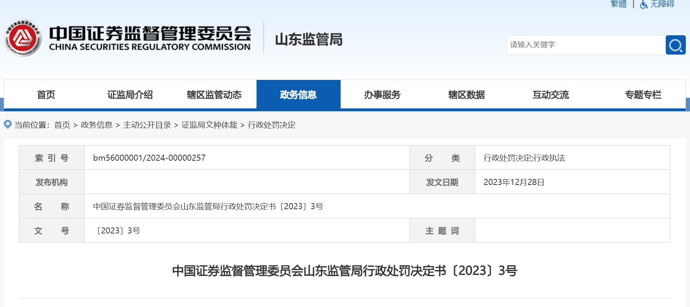The image size is (690, 307).
Task: Click the 山东监管局 site title
Action: pos(309,39)
